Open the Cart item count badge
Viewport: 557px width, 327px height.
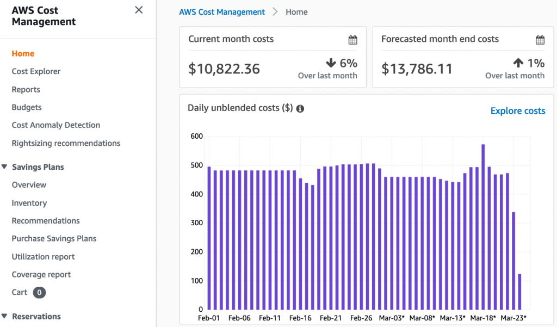39,293
